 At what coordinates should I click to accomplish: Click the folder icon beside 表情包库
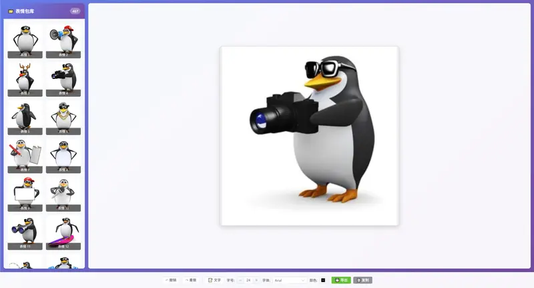tap(11, 11)
